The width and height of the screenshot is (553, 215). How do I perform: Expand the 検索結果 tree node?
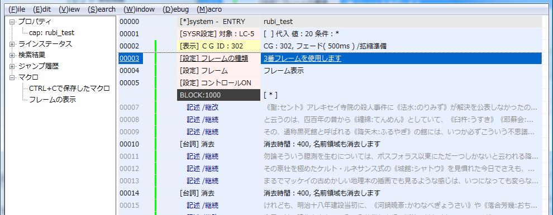point(12,55)
